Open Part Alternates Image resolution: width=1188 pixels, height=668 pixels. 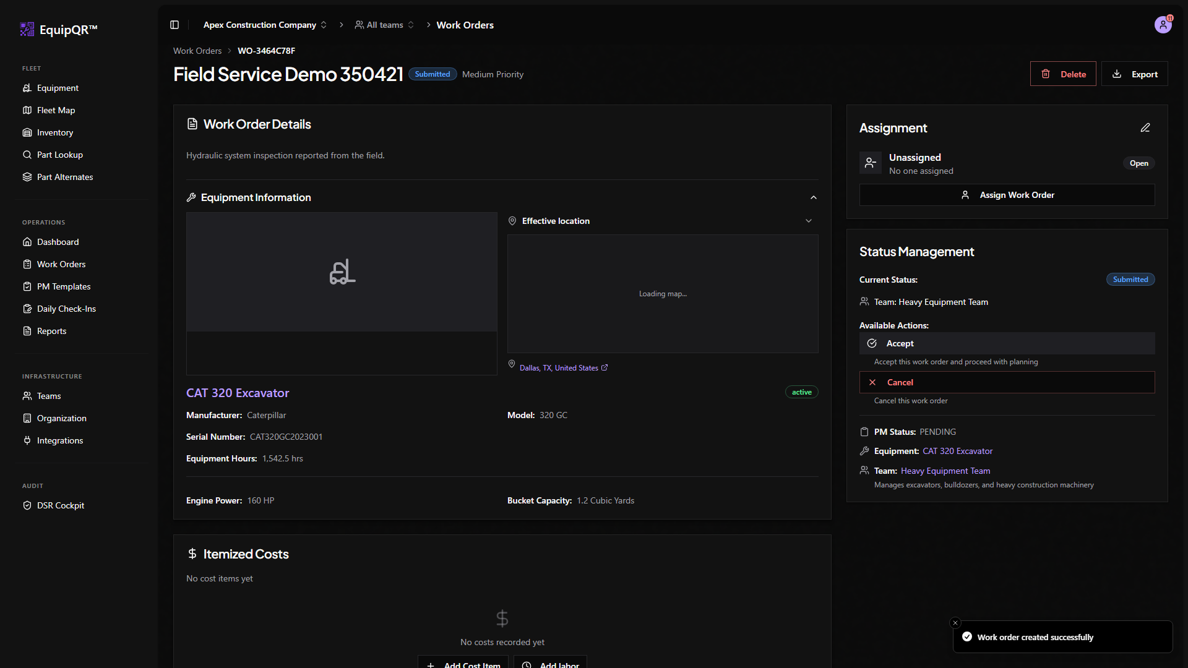pos(65,177)
